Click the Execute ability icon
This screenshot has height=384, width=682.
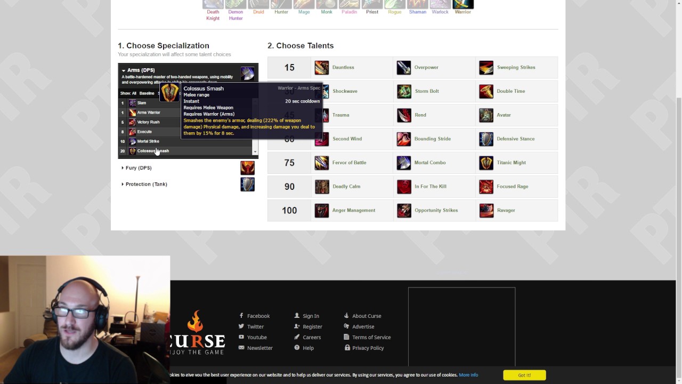click(x=133, y=132)
